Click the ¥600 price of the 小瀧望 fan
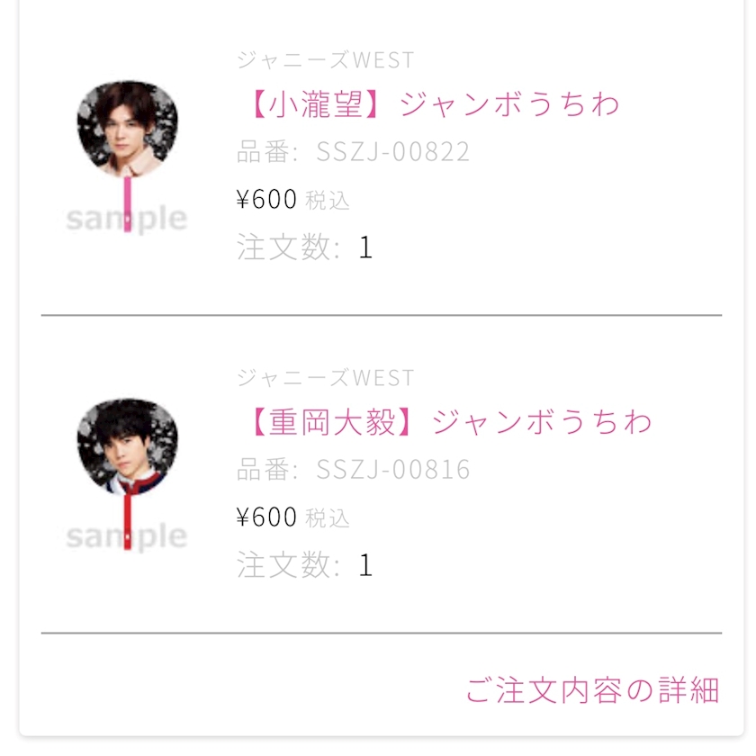Viewport: 756px width, 756px height. tap(266, 200)
